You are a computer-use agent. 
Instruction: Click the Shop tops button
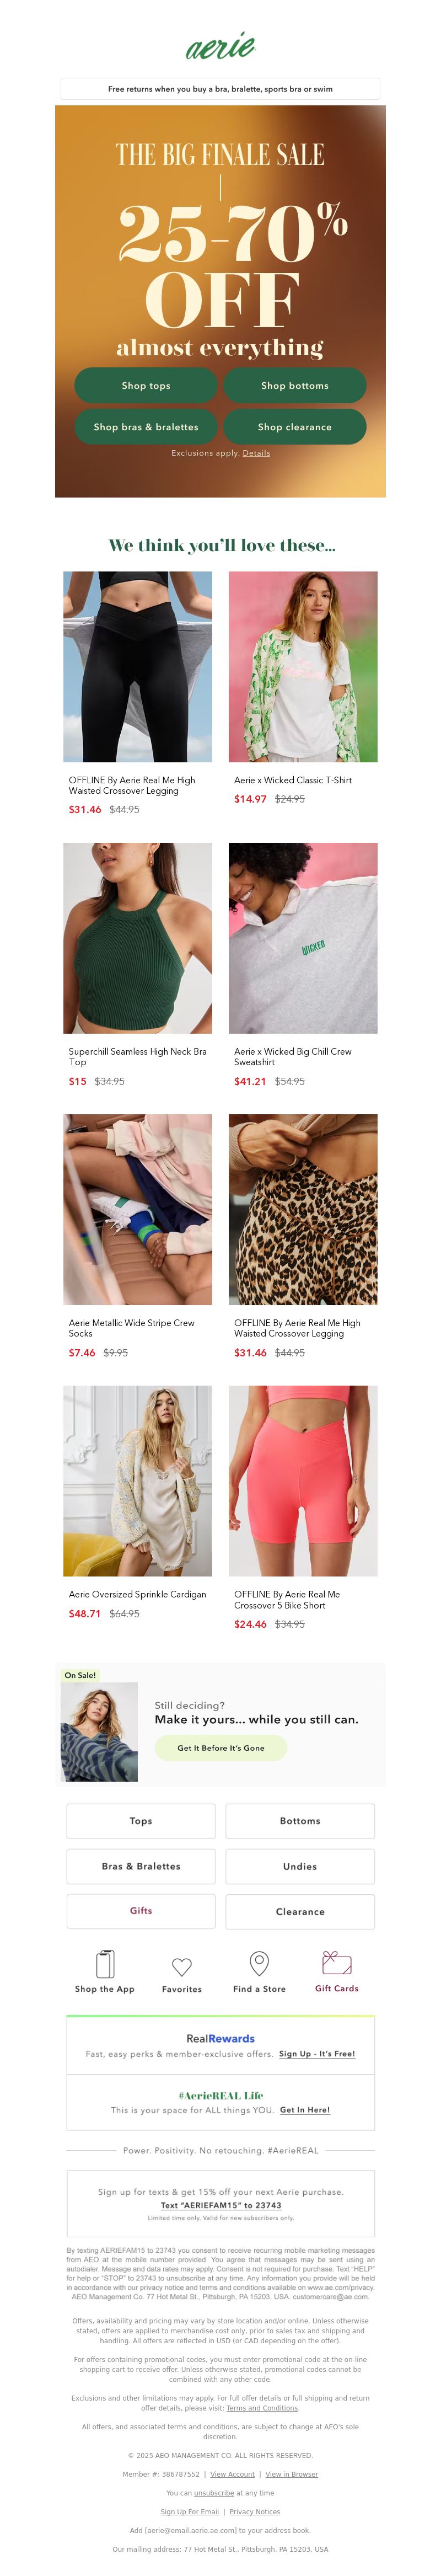tap(146, 385)
